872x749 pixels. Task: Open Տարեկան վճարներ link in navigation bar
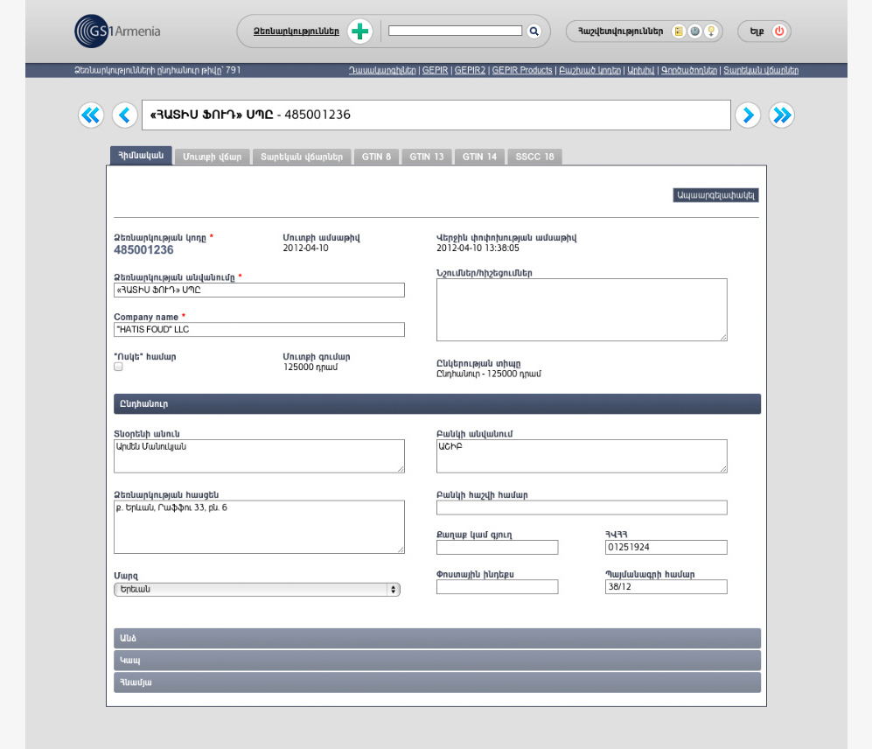(761, 70)
